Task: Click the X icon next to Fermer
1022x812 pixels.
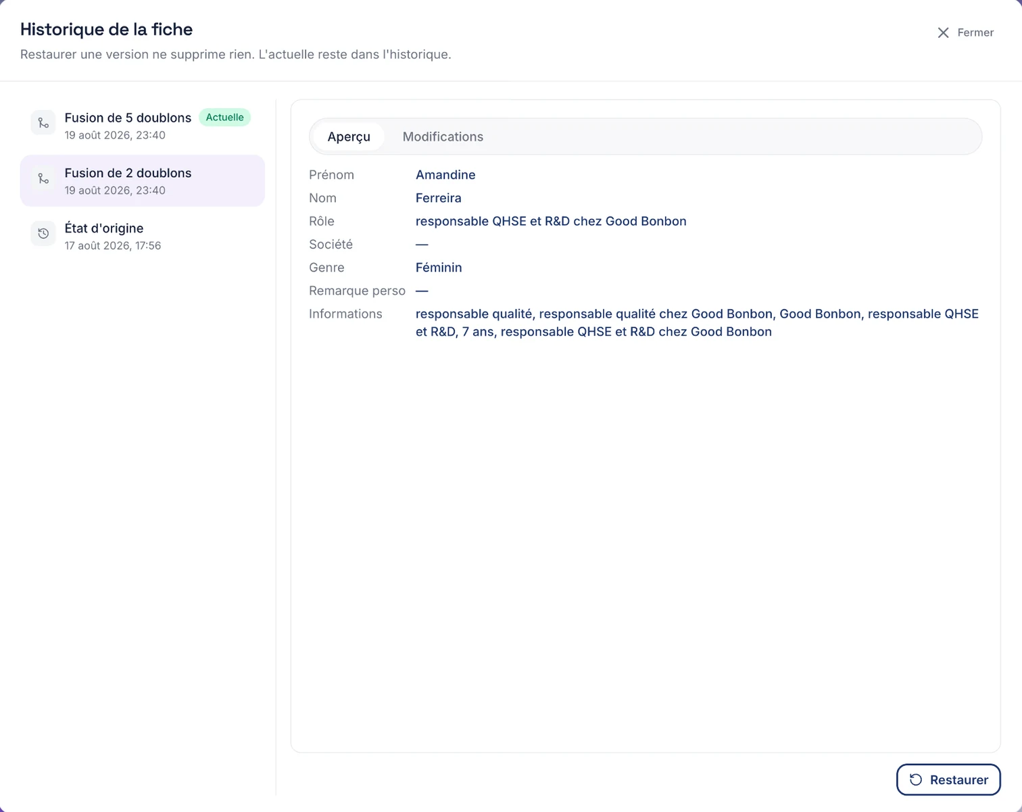Action: point(943,32)
